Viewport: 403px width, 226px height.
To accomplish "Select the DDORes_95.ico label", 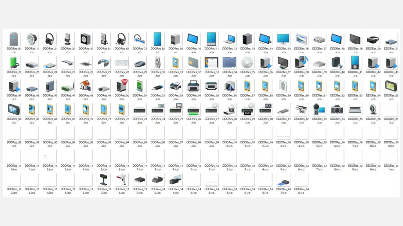I will 140,144.
